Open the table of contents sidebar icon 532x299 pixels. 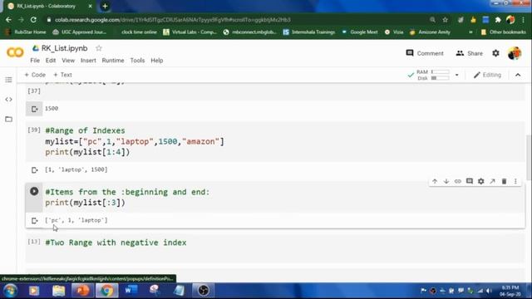tap(9, 80)
